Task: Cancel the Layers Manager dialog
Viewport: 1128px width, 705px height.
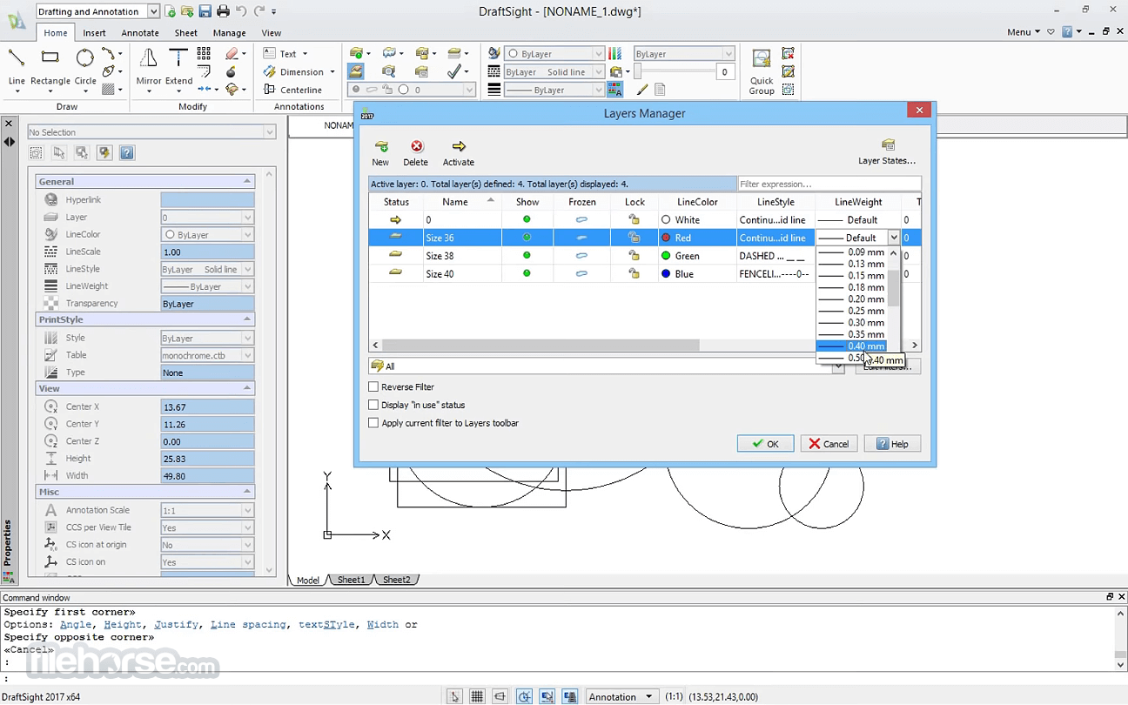Action: [x=829, y=444]
